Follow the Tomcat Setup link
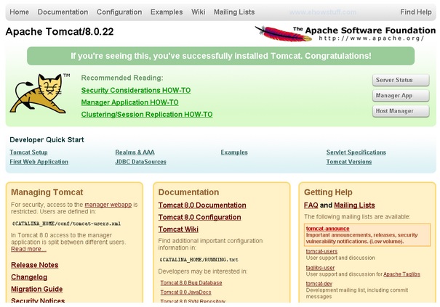The height and width of the screenshot is (307, 440). 28,152
